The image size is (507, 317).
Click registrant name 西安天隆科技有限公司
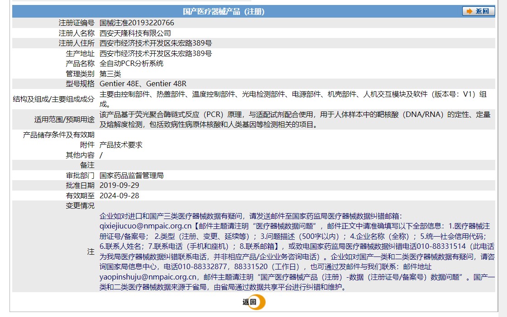[135, 33]
